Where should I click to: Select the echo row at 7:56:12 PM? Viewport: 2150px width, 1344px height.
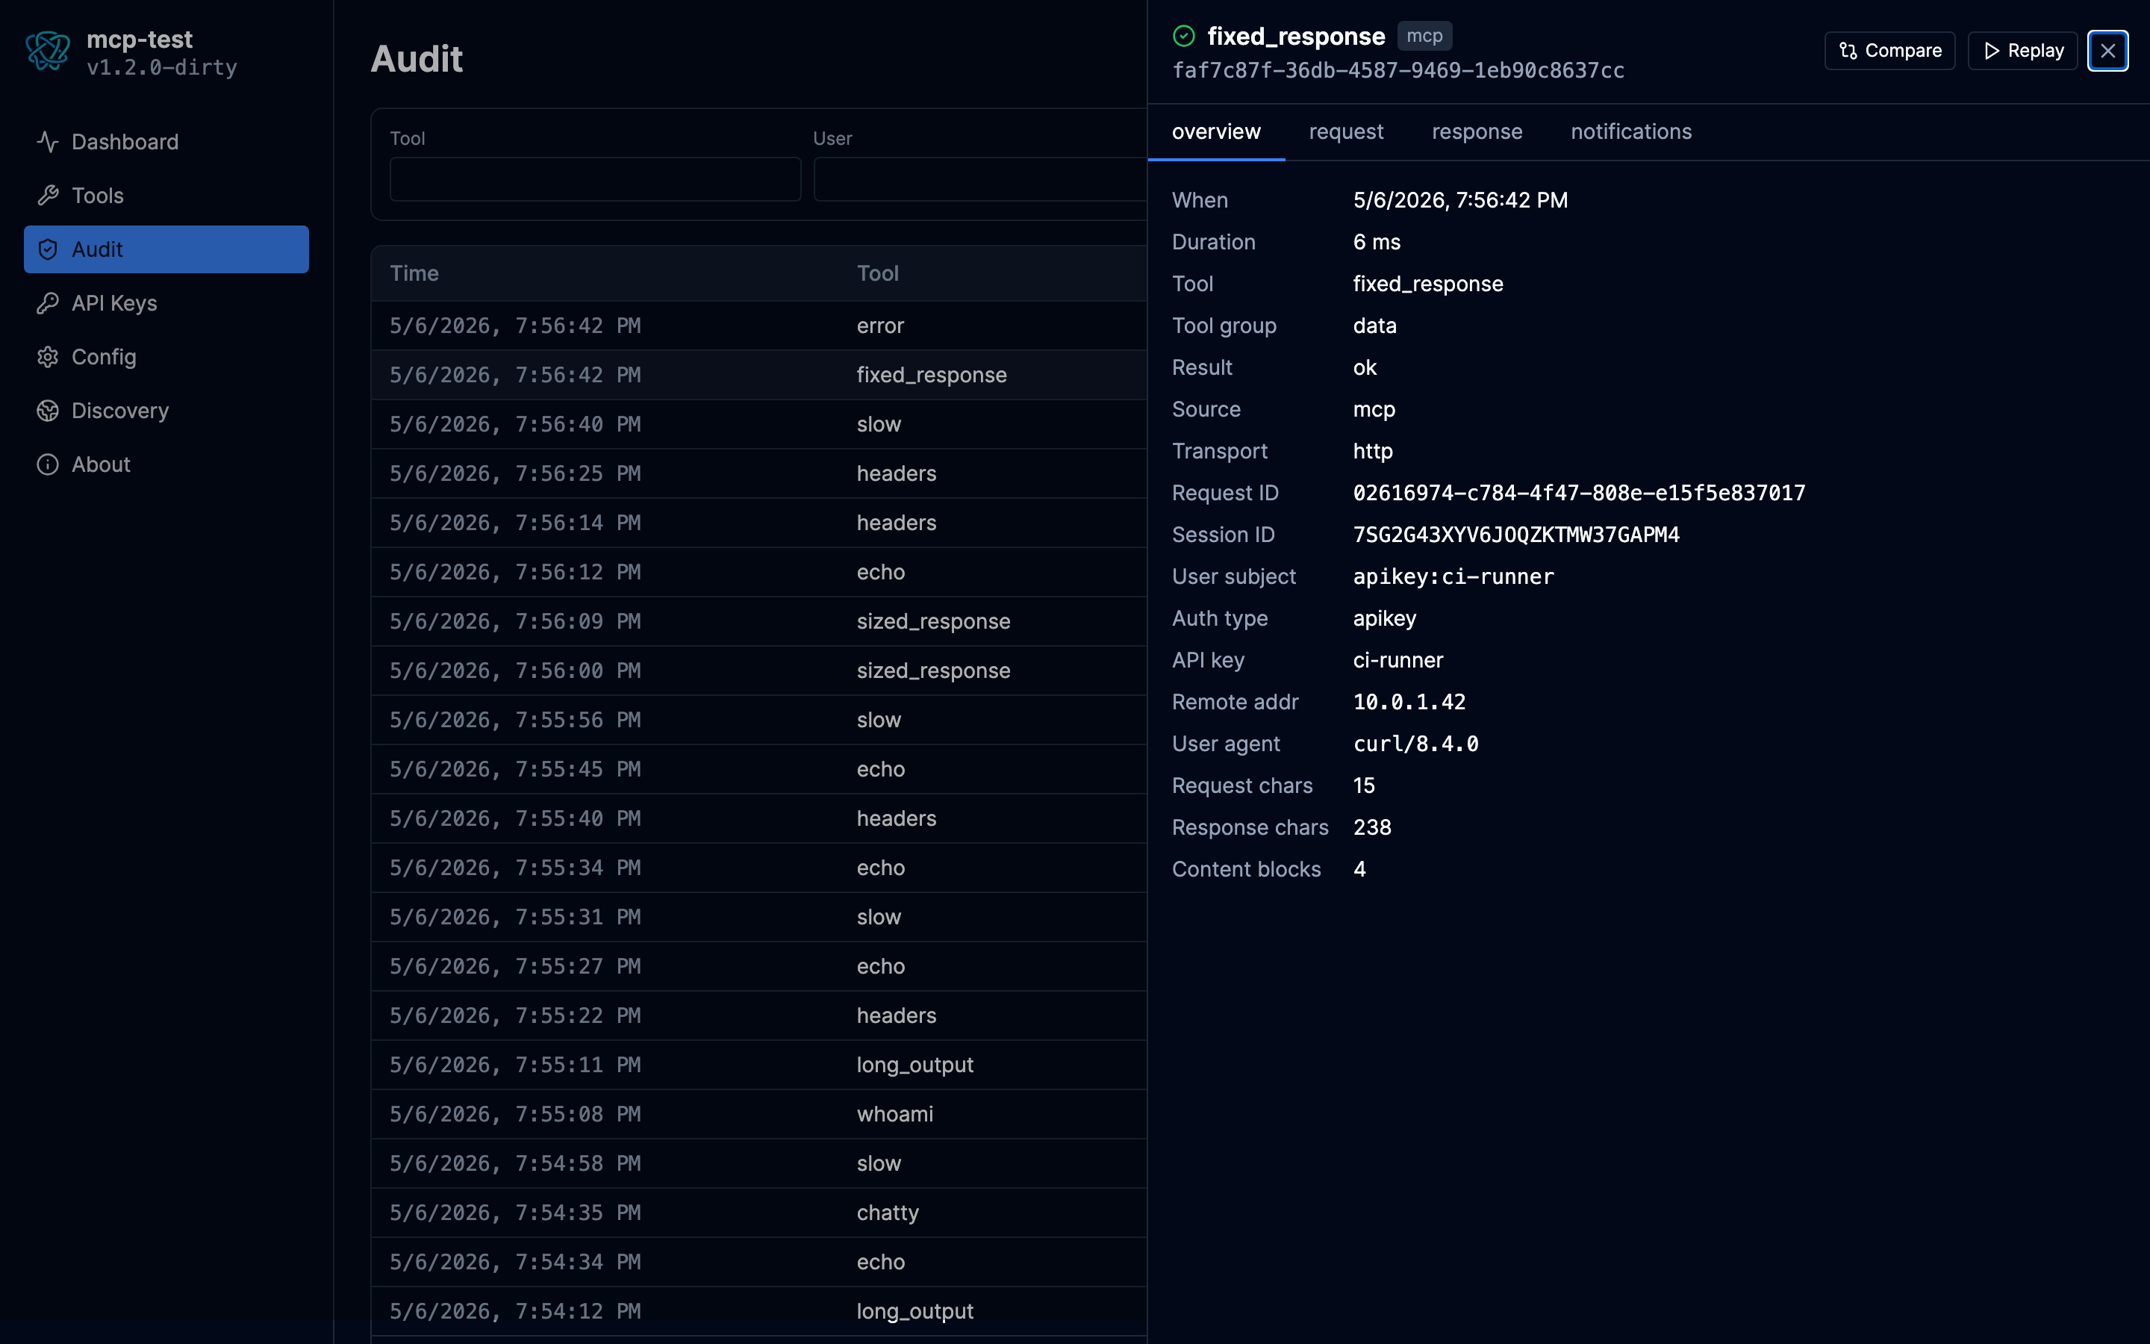pos(758,573)
